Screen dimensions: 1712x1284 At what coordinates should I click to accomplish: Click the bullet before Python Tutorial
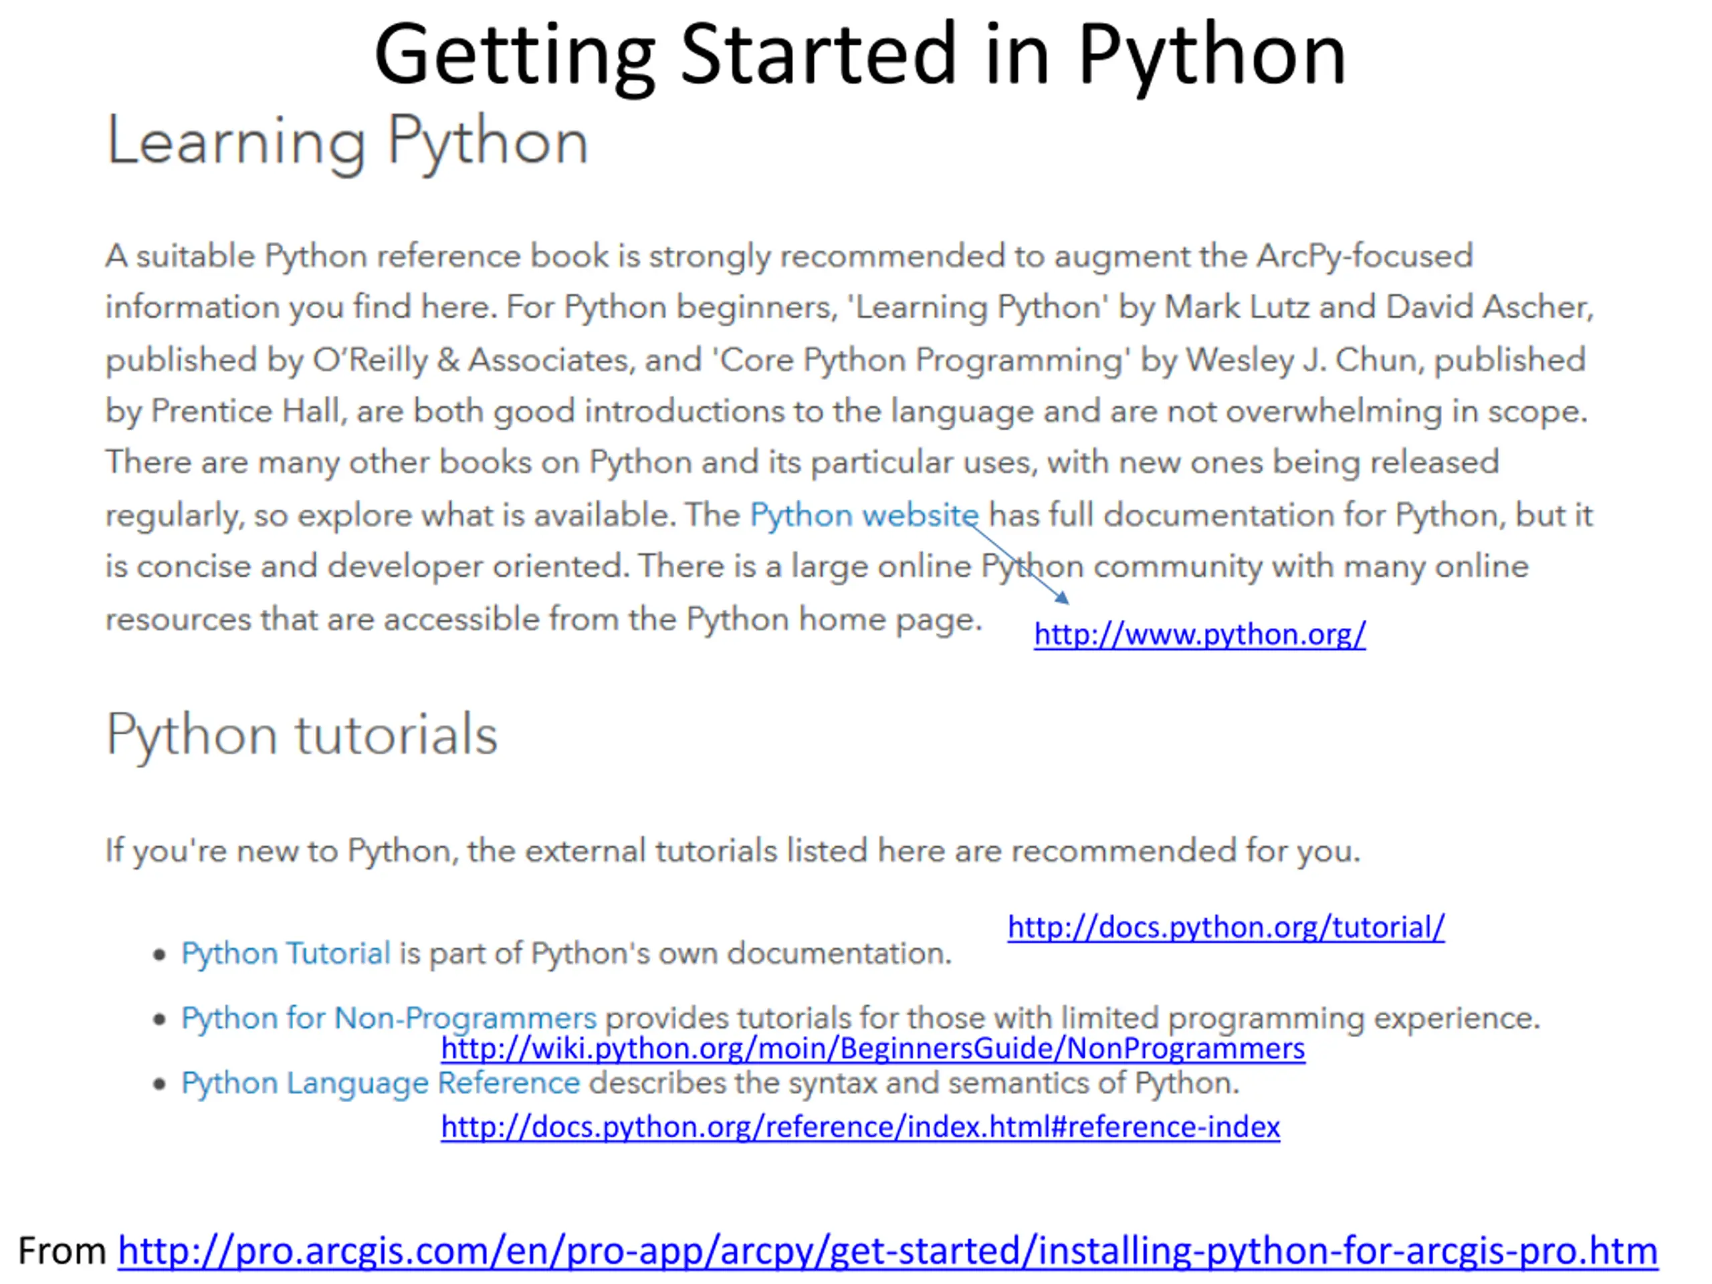point(159,955)
